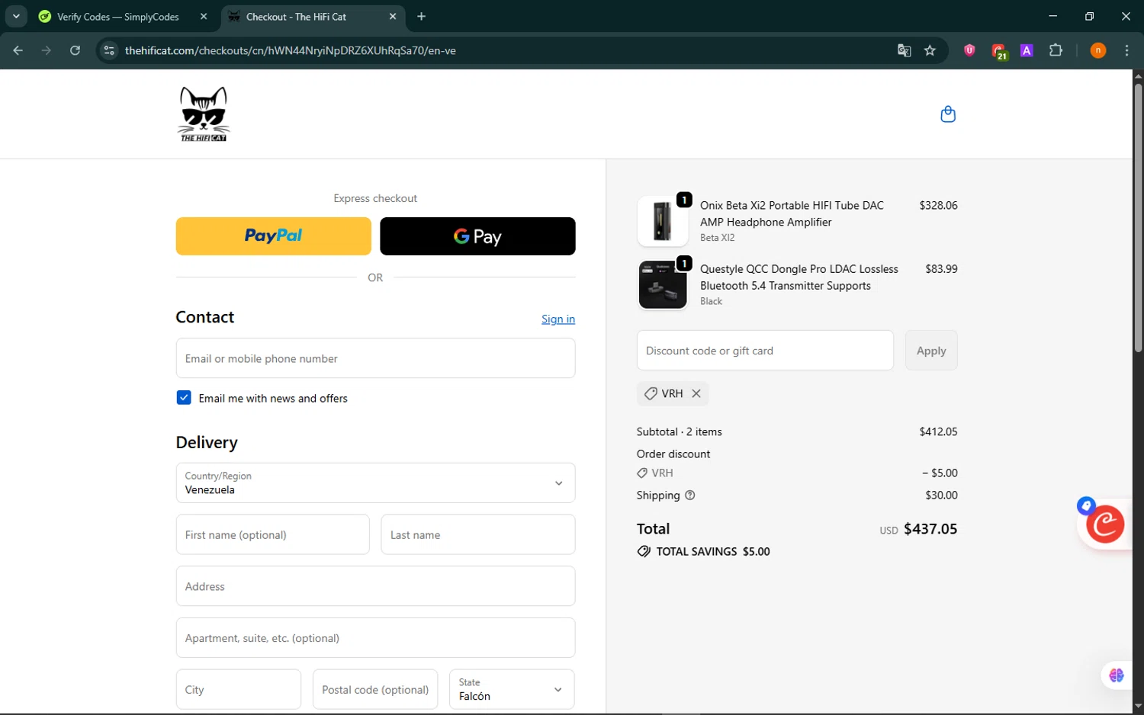
Task: Focus the Postal code (optional) field
Action: pos(375,689)
